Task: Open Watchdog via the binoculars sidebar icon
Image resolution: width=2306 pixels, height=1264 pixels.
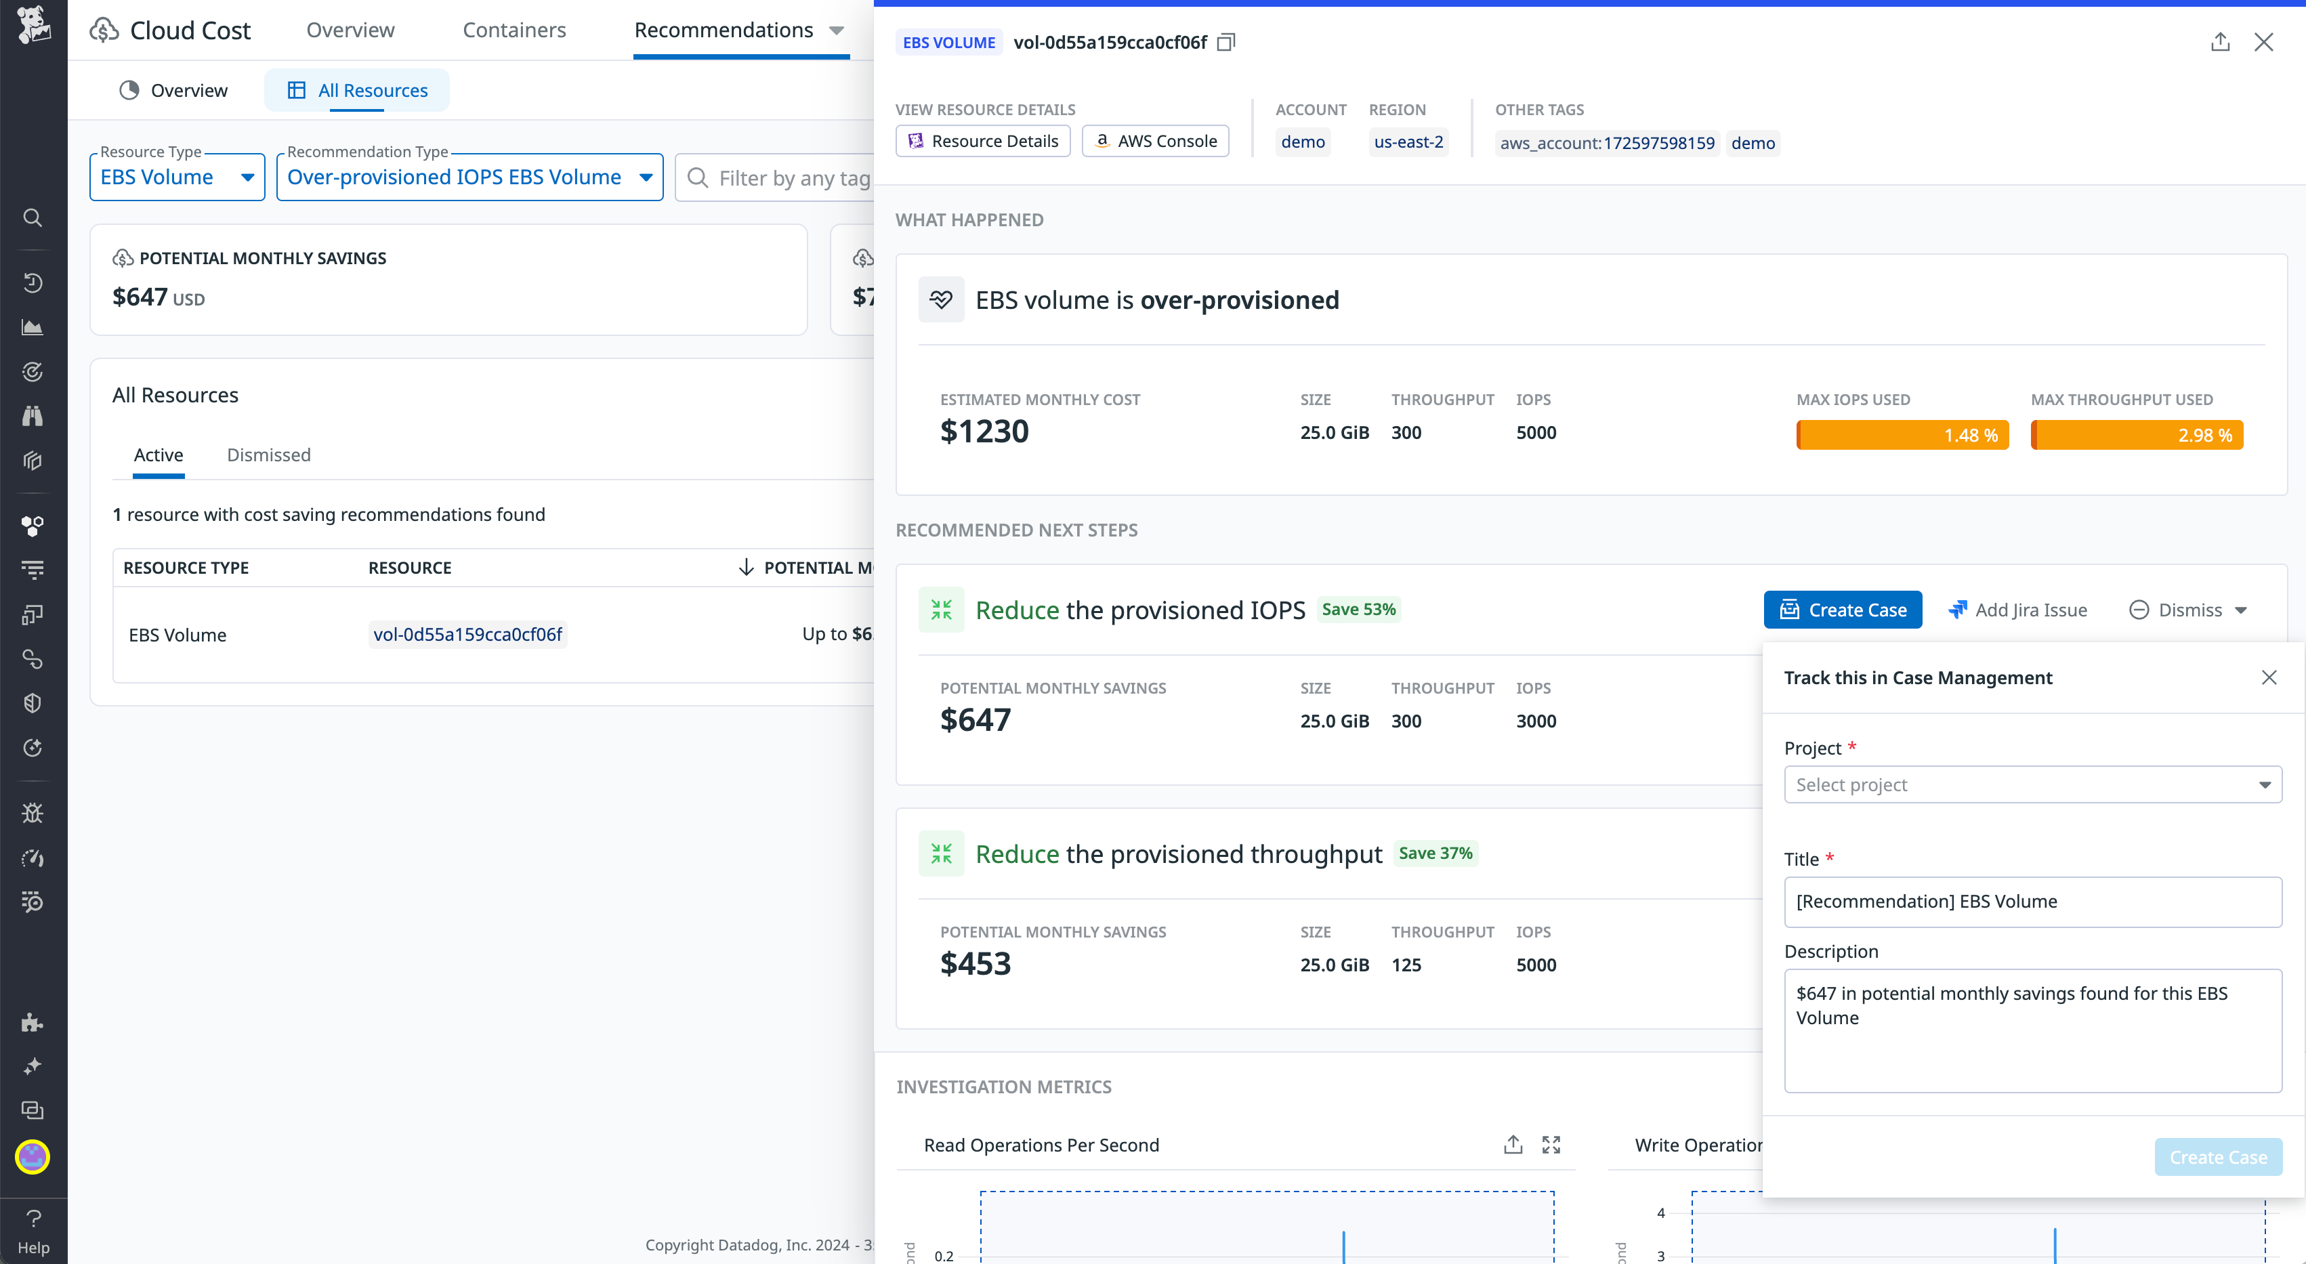Action: [x=33, y=415]
